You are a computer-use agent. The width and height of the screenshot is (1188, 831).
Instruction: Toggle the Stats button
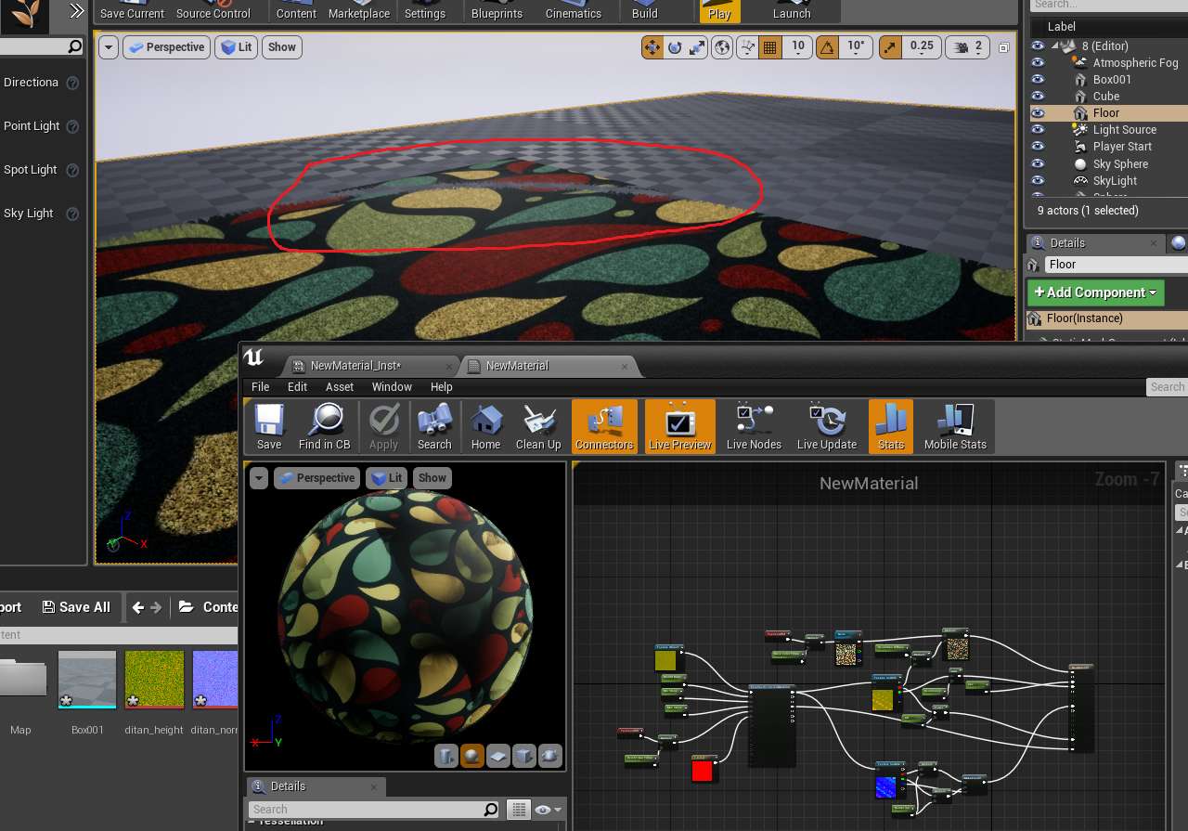pos(891,426)
